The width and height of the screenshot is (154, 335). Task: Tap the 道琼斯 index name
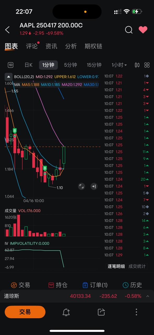coord(12,296)
